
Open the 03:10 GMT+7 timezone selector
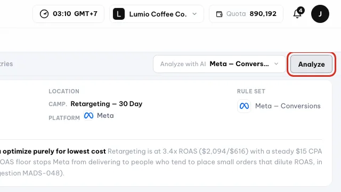pos(69,14)
